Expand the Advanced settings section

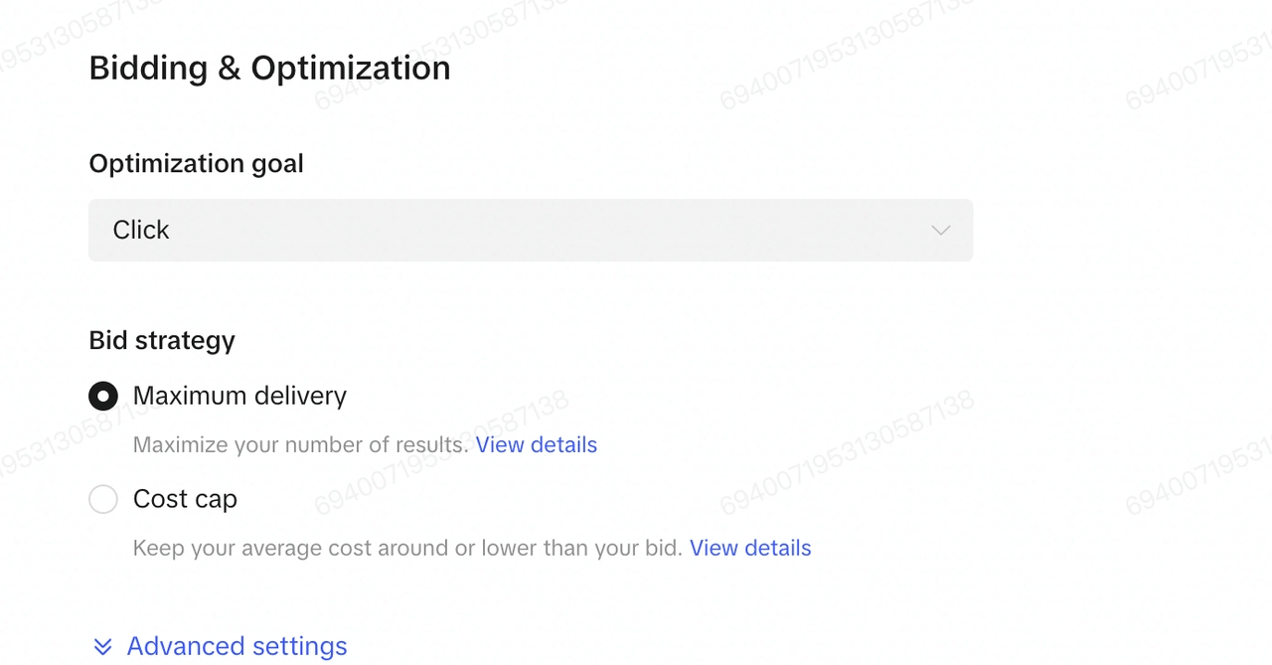pos(237,647)
